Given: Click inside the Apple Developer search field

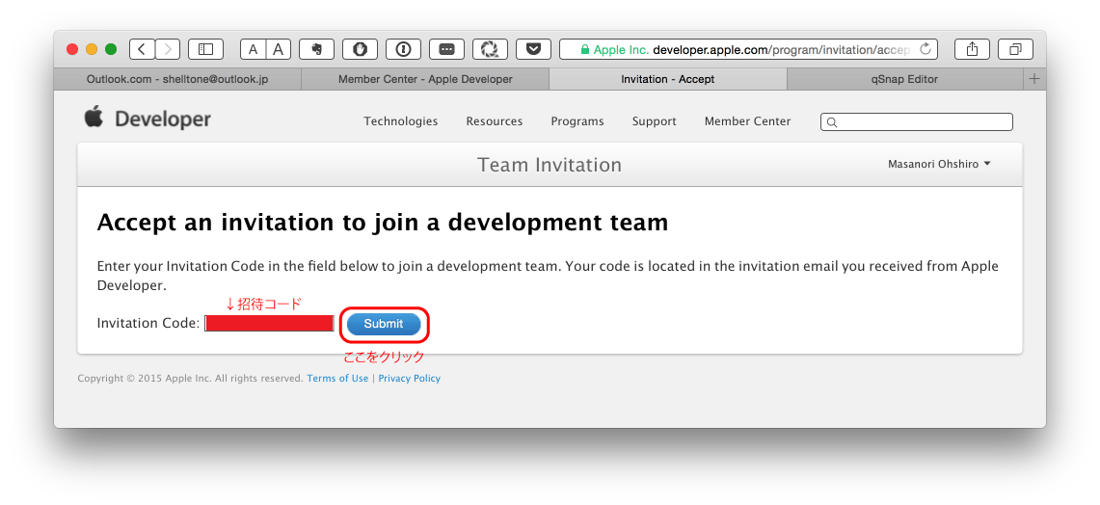Looking at the screenshot, I should pyautogui.click(x=917, y=122).
